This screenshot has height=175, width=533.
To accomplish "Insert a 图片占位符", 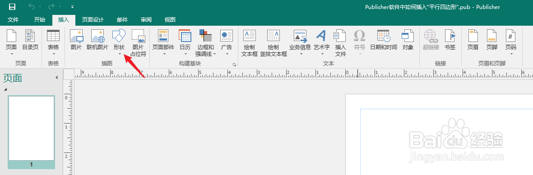I will click(x=138, y=42).
